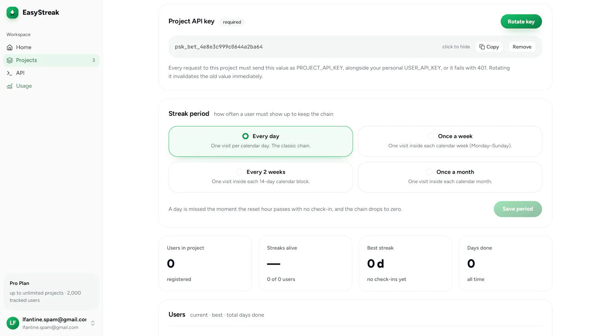Screen dimensions: 608x336
Task: Choose the Every 2 weeks radio option
Action: pyautogui.click(x=239, y=172)
